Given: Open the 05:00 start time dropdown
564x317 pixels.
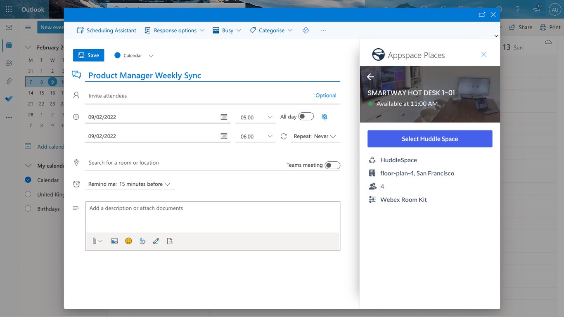Looking at the screenshot, I should (255, 117).
